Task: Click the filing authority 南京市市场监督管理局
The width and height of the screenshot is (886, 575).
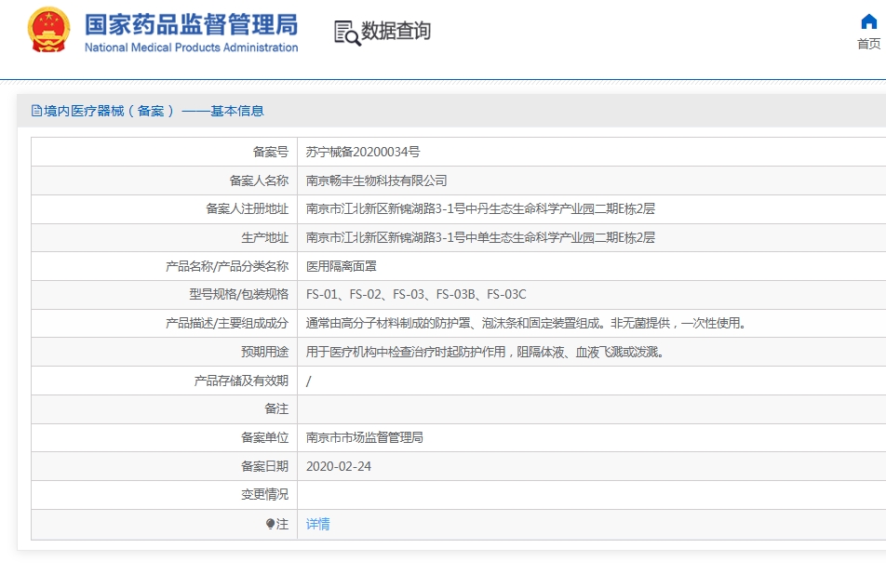Action: [x=365, y=437]
